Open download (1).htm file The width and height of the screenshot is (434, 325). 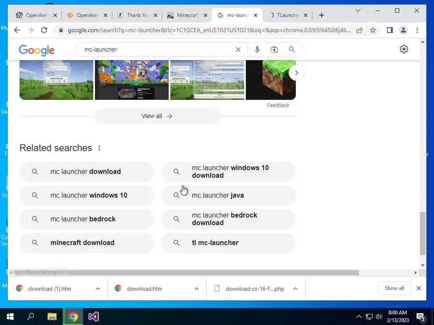50,289
